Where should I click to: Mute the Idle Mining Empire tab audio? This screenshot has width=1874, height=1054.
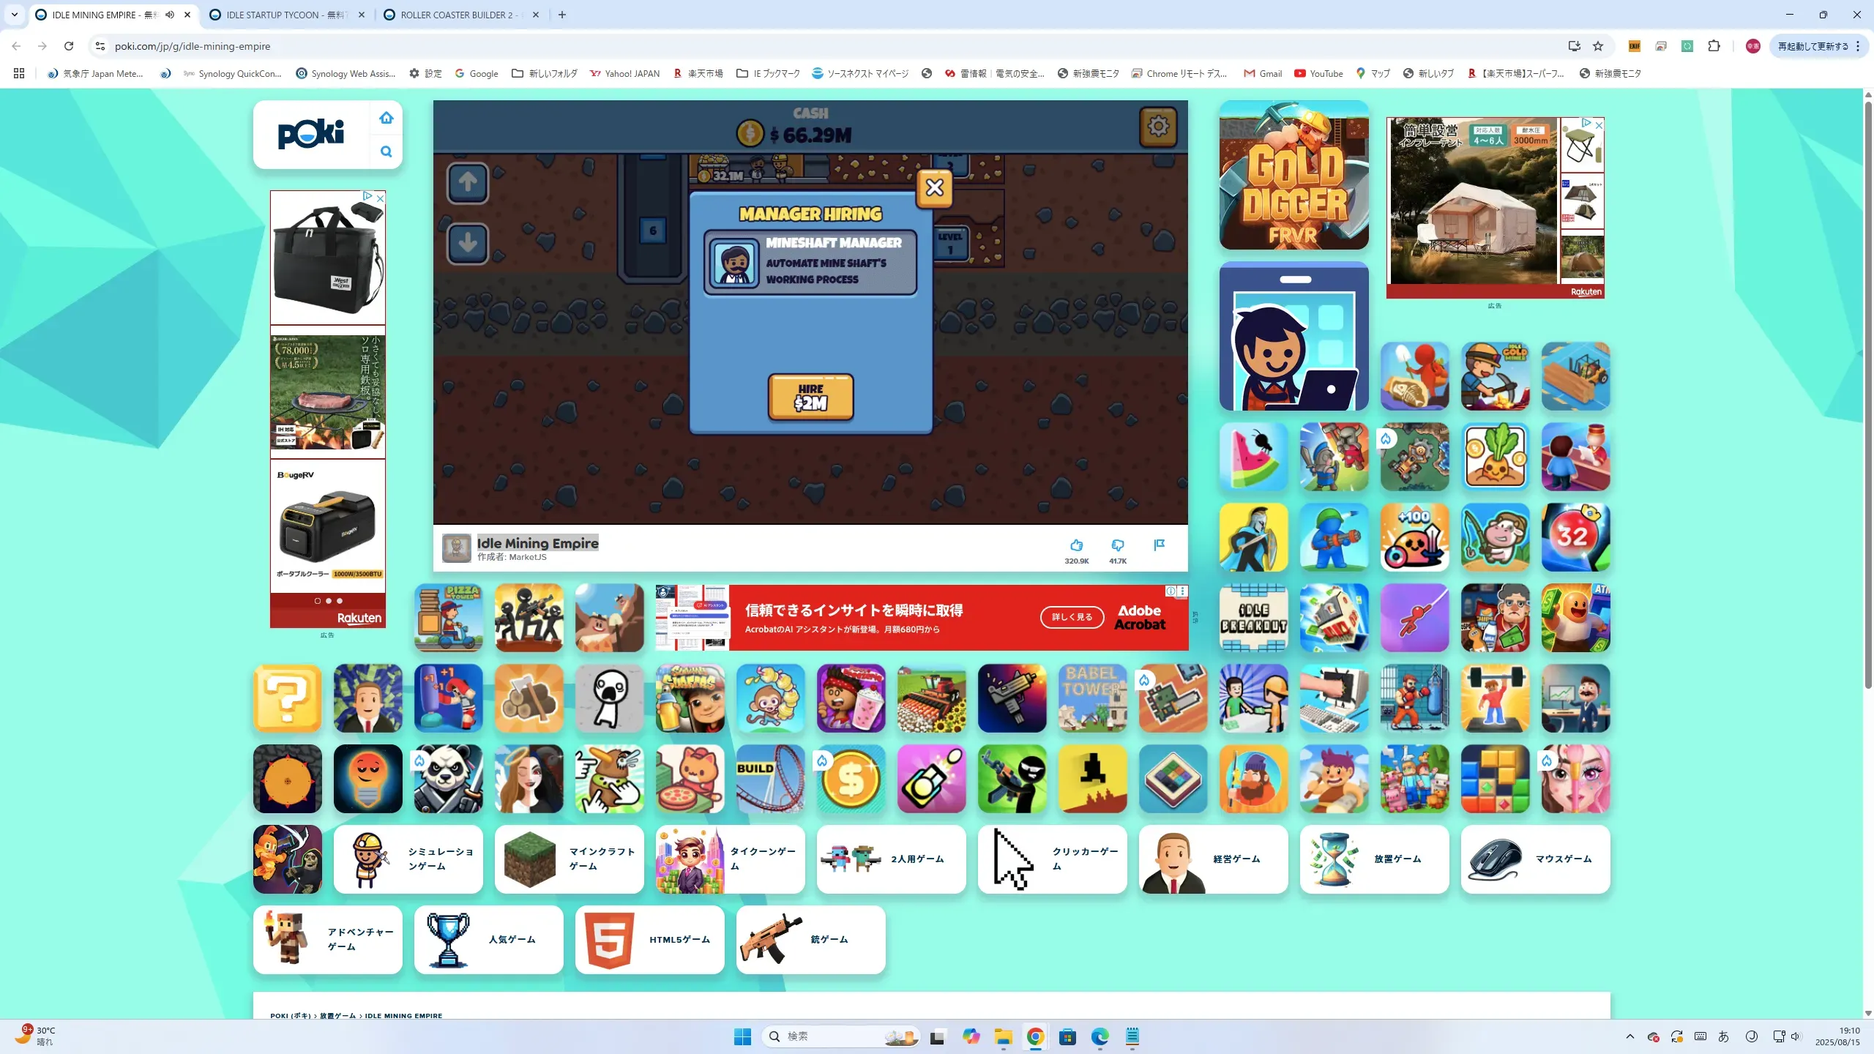coord(170,15)
